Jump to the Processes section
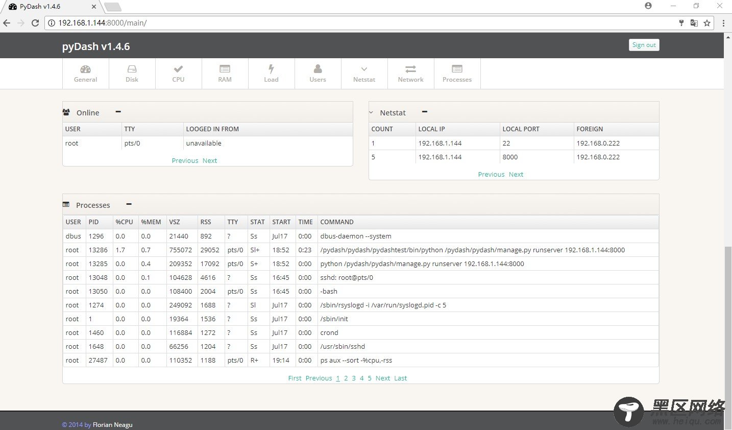The height and width of the screenshot is (430, 732). pyautogui.click(x=457, y=74)
